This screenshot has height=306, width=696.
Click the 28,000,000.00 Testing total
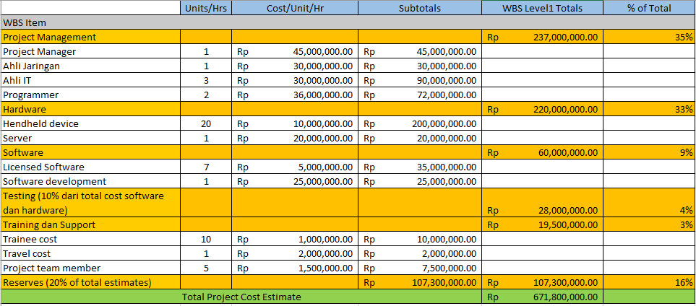click(x=543, y=203)
